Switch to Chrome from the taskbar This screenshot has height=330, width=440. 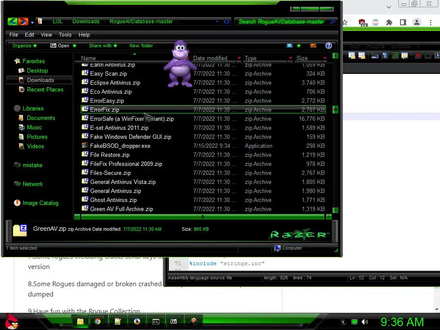(98, 321)
